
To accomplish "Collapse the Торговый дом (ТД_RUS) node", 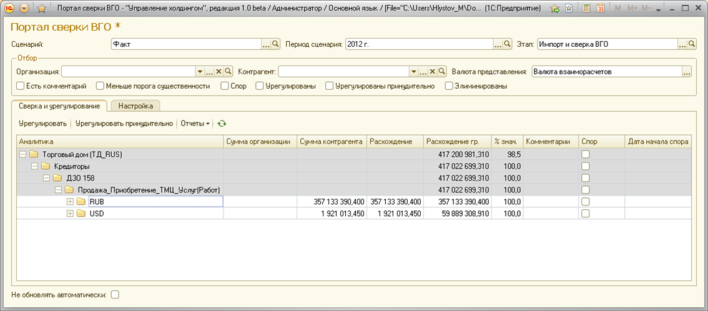I will point(23,154).
